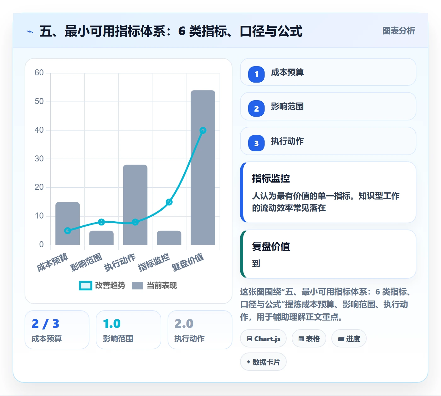Screen dimensions: 441x396
Task: Click the 成本预算 bar in the chart
Action: click(68, 223)
